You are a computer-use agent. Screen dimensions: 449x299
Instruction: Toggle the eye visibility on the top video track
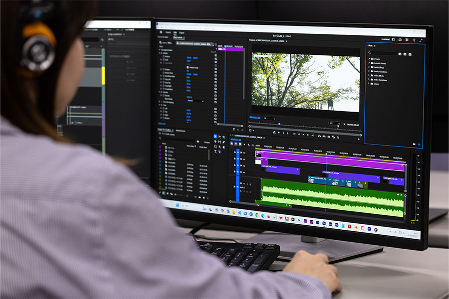point(244,152)
